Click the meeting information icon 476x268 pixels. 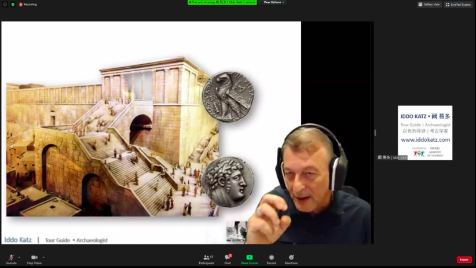[5, 4]
